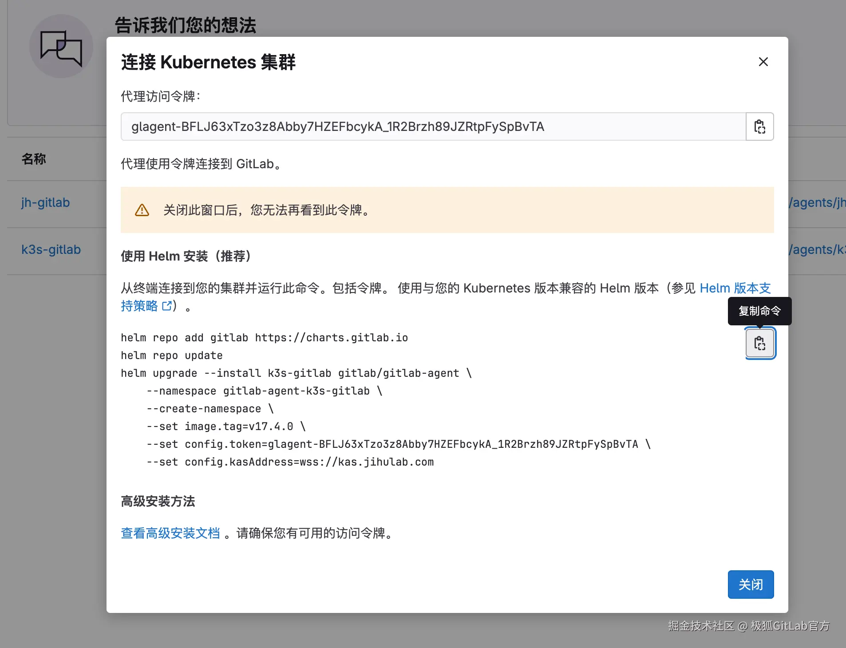Image resolution: width=846 pixels, height=648 pixels.
Task: Click the '--namespace gitlab-agent-k3s-gitlab' line
Action: [x=264, y=391]
